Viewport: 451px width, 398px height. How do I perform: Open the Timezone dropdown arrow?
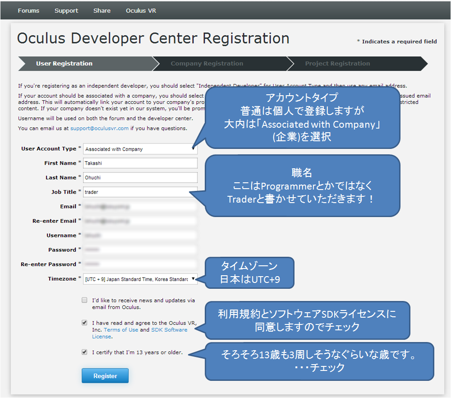pyautogui.click(x=193, y=279)
